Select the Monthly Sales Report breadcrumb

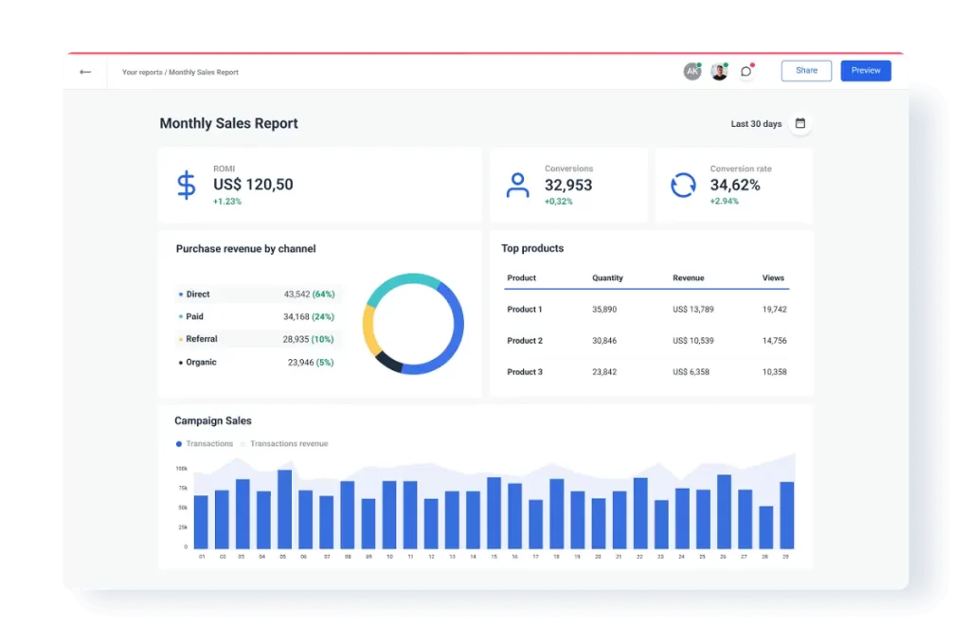[x=204, y=72]
